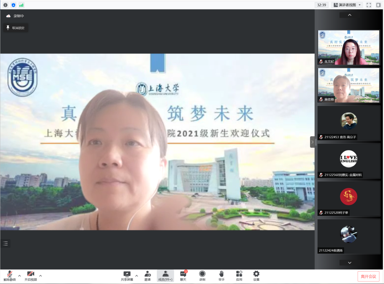The image size is (384, 284).
Task: Open the 邀请 invite icon
Action: coord(148,276)
